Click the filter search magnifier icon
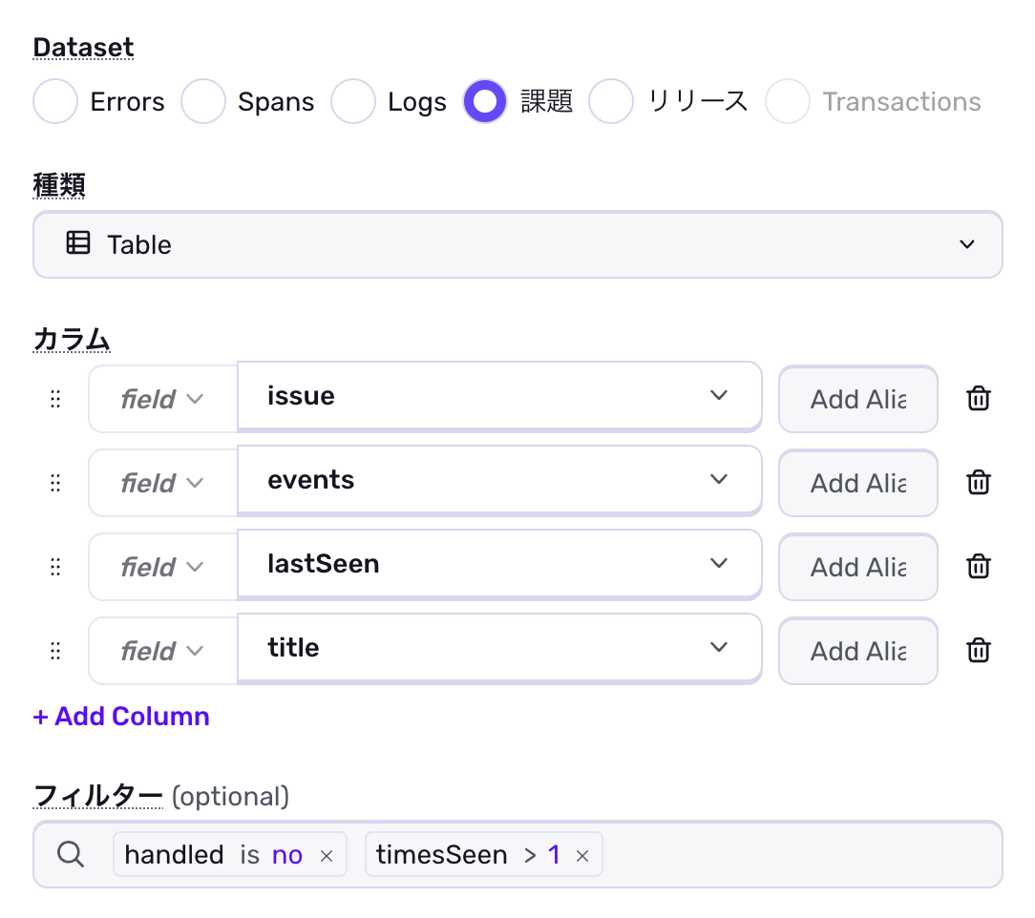Image resolution: width=1035 pixels, height=918 pixels. tap(71, 855)
